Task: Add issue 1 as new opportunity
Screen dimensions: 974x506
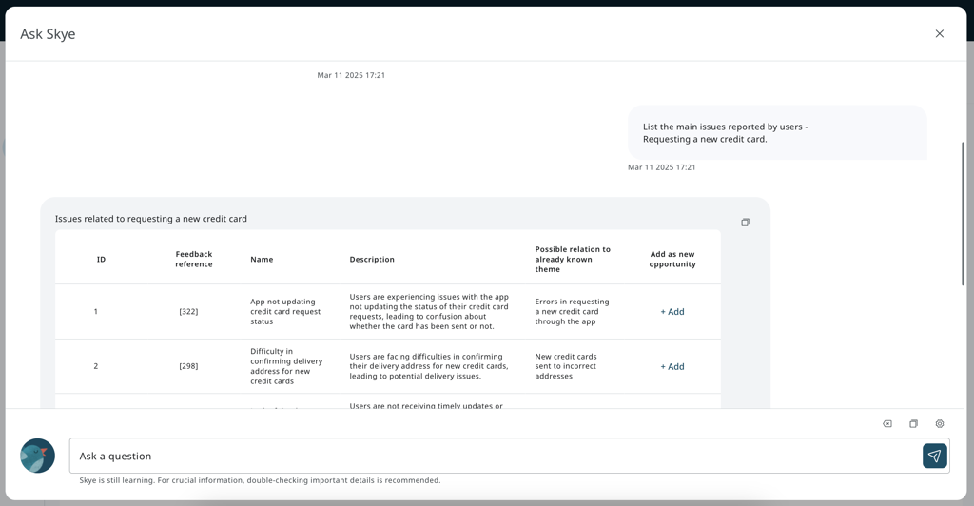Action: (672, 312)
